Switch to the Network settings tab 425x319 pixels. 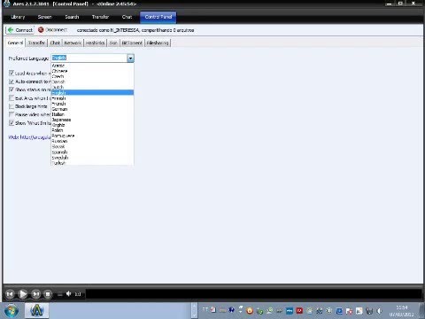(73, 43)
